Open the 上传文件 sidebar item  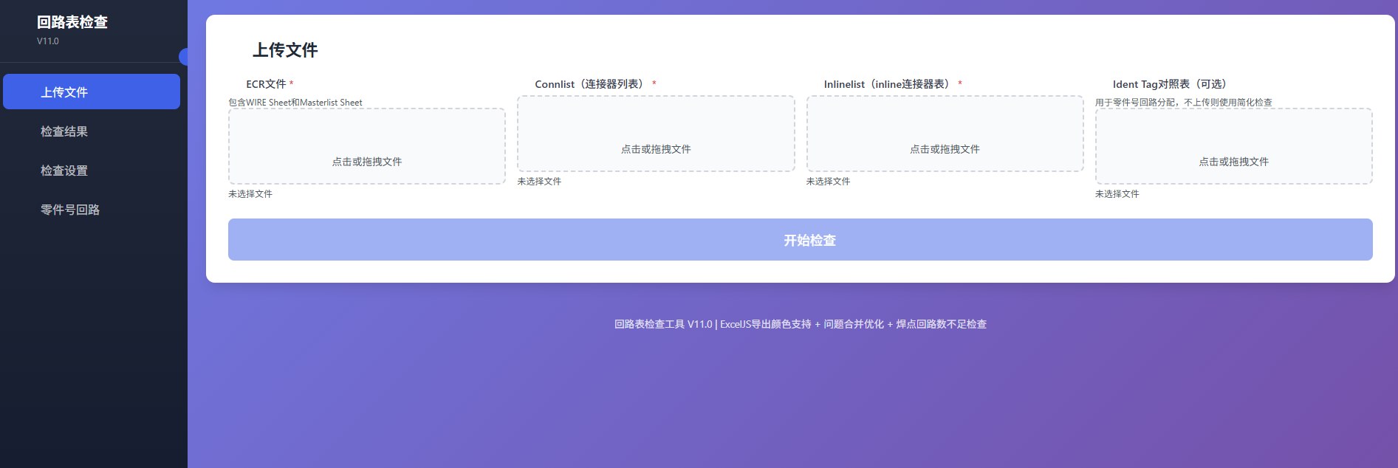point(92,92)
